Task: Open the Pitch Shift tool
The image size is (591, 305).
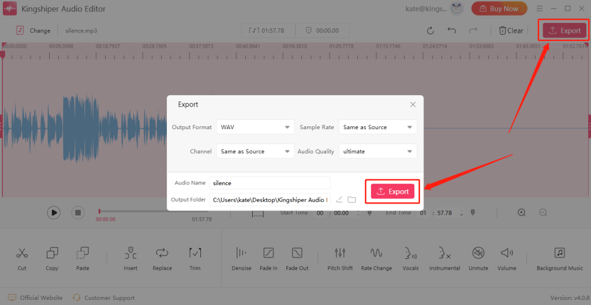Action: pyautogui.click(x=340, y=259)
